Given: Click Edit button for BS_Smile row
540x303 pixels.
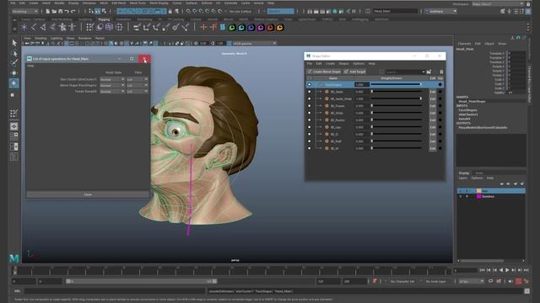Looking at the screenshot, I should (x=432, y=92).
